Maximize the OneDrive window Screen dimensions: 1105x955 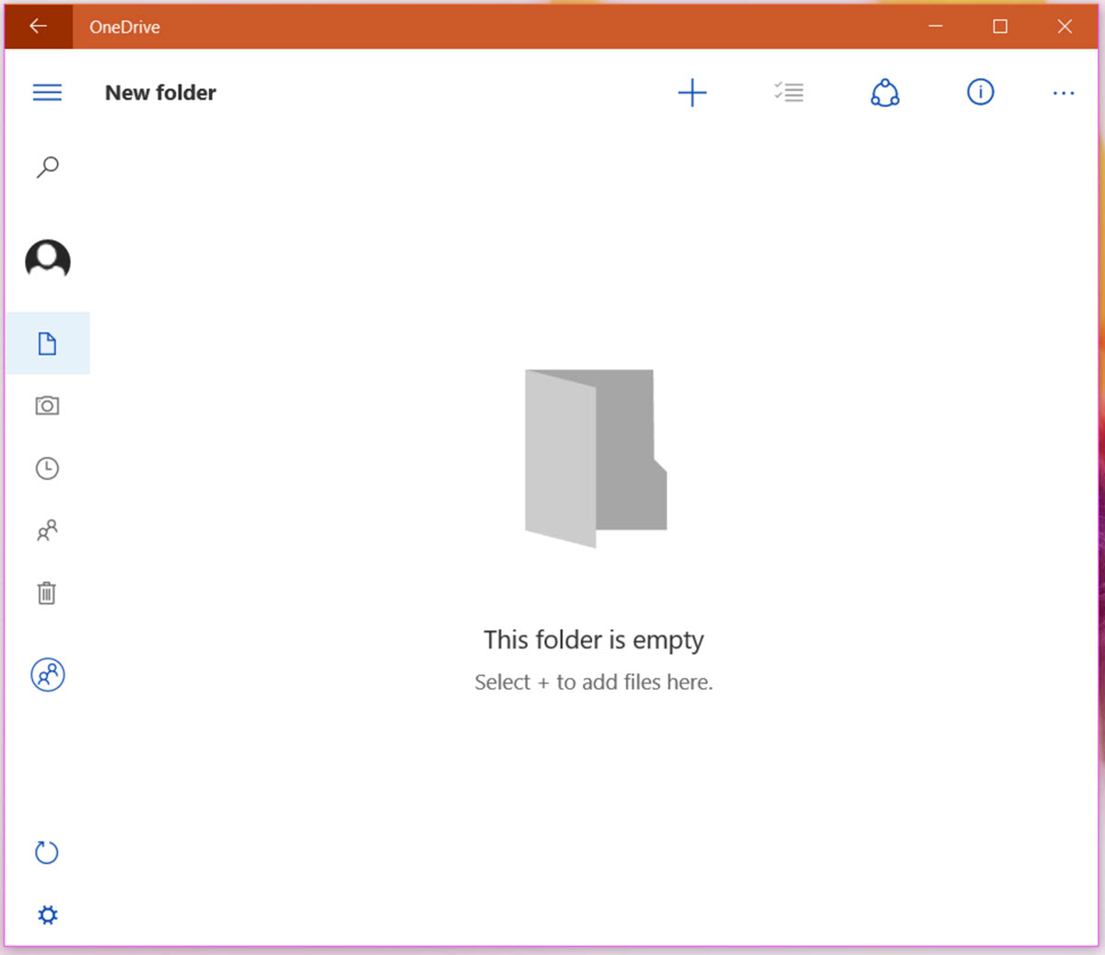(x=1000, y=26)
